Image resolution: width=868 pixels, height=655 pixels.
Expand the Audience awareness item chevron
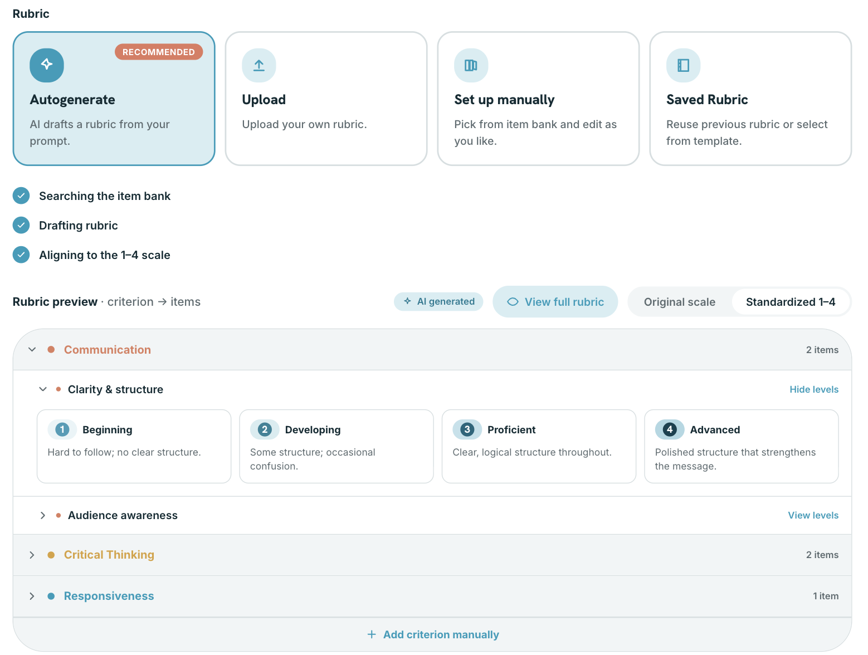(x=43, y=515)
